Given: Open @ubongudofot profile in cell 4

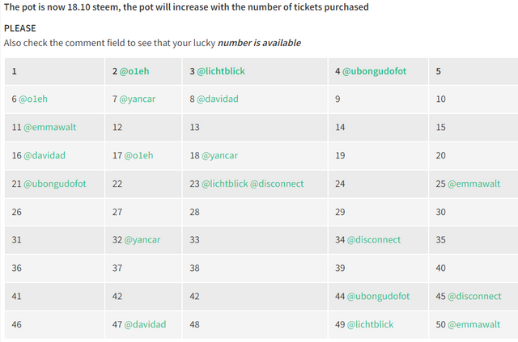Looking at the screenshot, I should 374,71.
